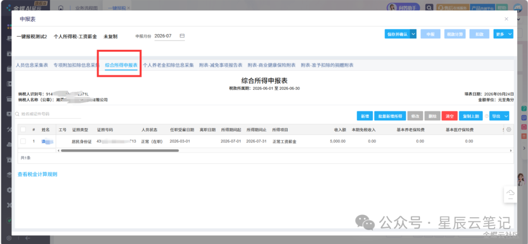Screen dimensions: 528x244
Task: Click the green help icon on right sidebar
Action: click(524, 108)
